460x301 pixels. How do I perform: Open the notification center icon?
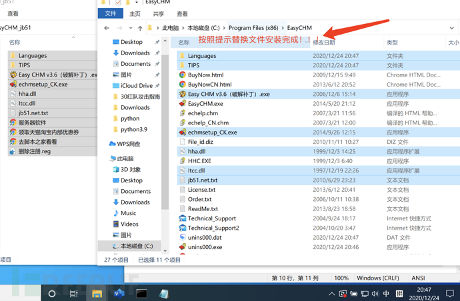tap(450, 294)
